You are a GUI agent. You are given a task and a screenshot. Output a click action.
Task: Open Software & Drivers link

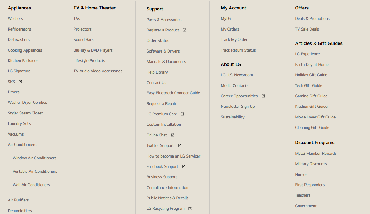tap(163, 51)
